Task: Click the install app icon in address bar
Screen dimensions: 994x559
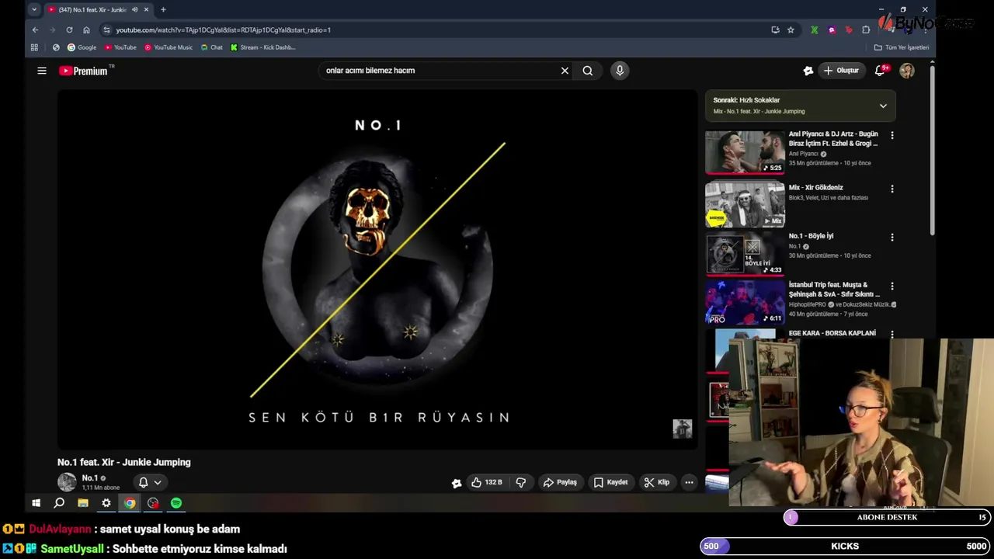Action: pos(775,30)
